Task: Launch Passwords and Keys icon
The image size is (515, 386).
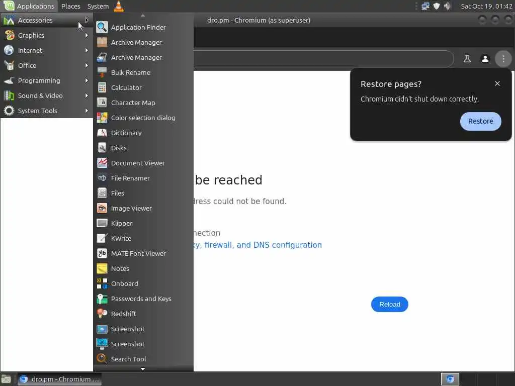Action: click(x=102, y=299)
